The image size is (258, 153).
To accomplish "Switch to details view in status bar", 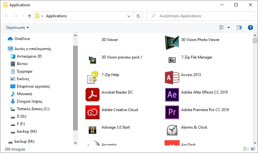I will click(x=246, y=149).
